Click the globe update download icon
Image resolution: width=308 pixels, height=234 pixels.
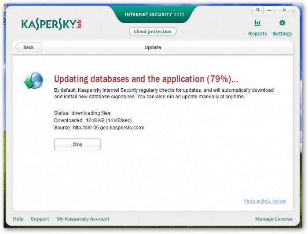click(x=33, y=80)
